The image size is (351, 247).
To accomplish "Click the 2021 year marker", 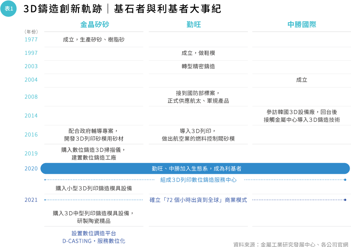I will coord(31,200).
